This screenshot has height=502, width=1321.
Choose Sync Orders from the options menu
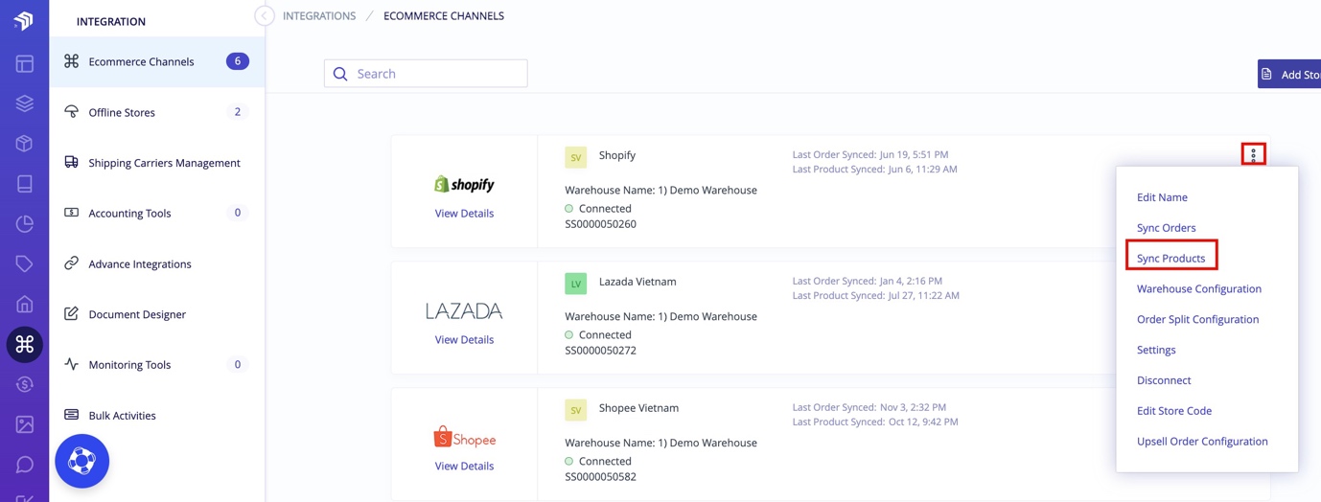tap(1166, 228)
